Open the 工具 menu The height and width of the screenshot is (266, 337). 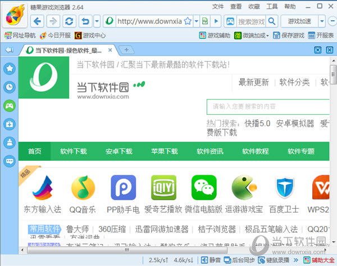(272, 7)
